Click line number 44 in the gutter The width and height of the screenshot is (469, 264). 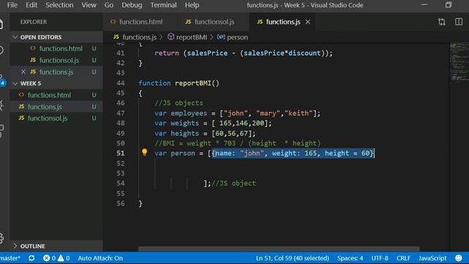[120, 83]
